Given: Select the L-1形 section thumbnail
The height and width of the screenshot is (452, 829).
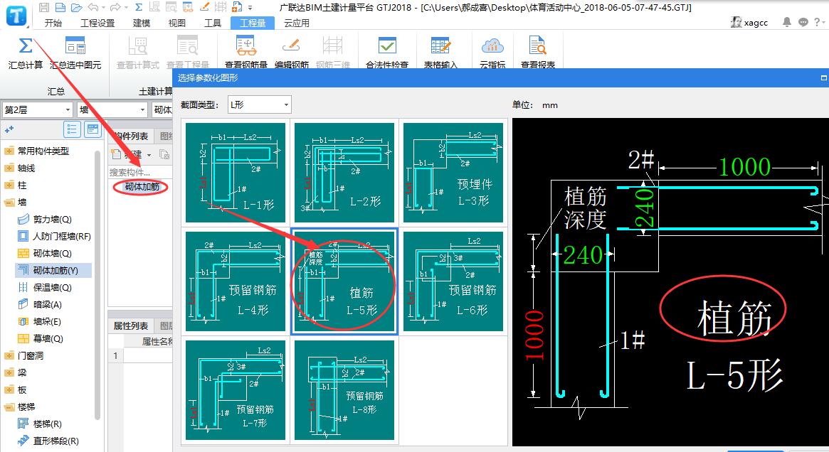Looking at the screenshot, I should click(236, 173).
